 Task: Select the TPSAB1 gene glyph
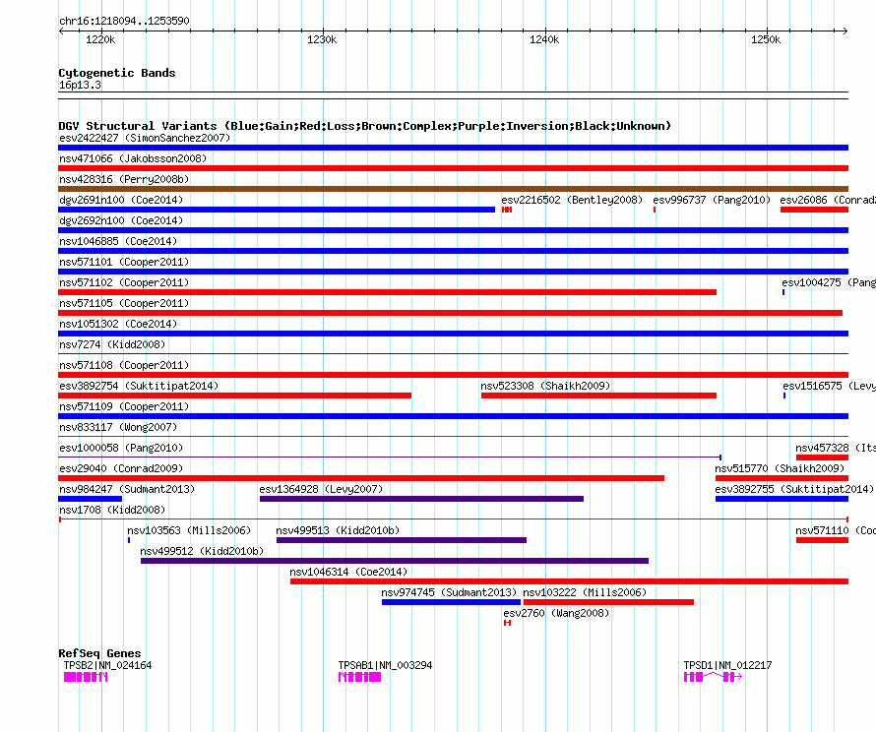click(360, 677)
